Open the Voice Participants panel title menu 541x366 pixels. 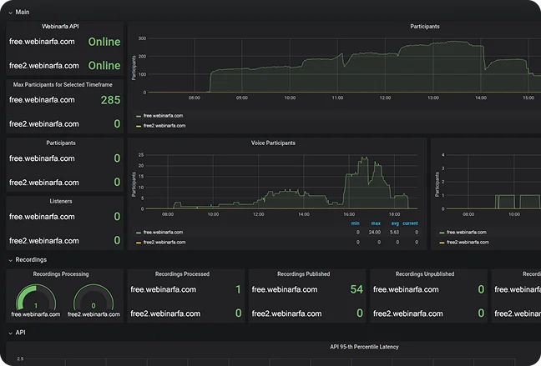[273, 143]
